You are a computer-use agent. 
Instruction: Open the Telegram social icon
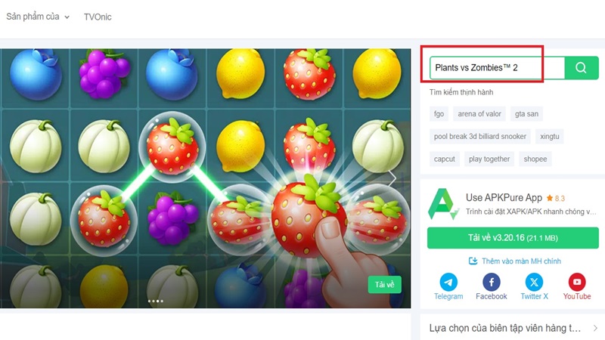(448, 282)
